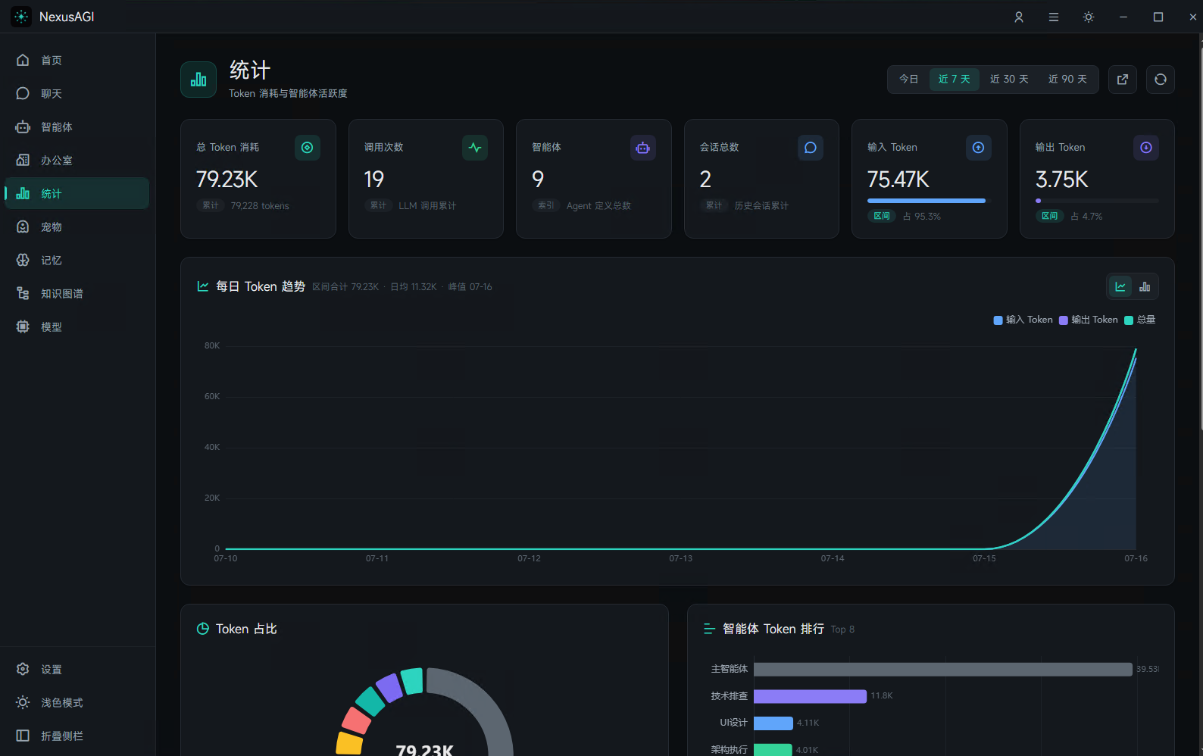Screen dimensions: 1203x756
Task: Click the list icon beside 智能体 Token 排行
Action: [x=710, y=629]
